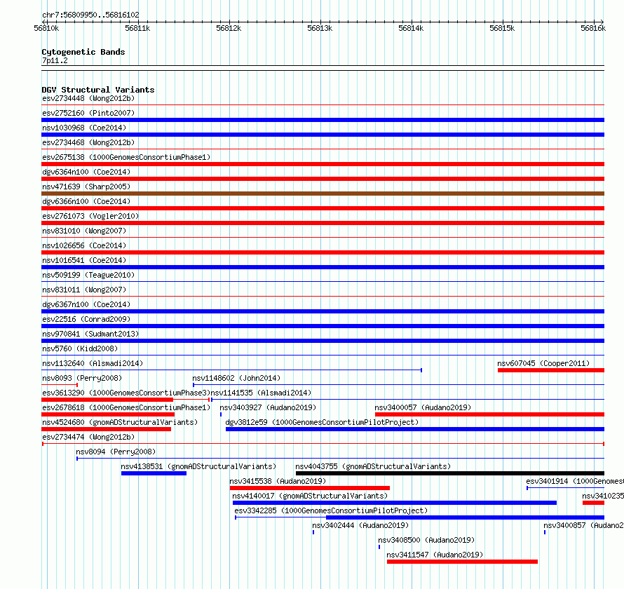Open esv3613290 (1000GenomesConsortiumPhase3) label
The height and width of the screenshot is (589, 624).
[x=126, y=393]
